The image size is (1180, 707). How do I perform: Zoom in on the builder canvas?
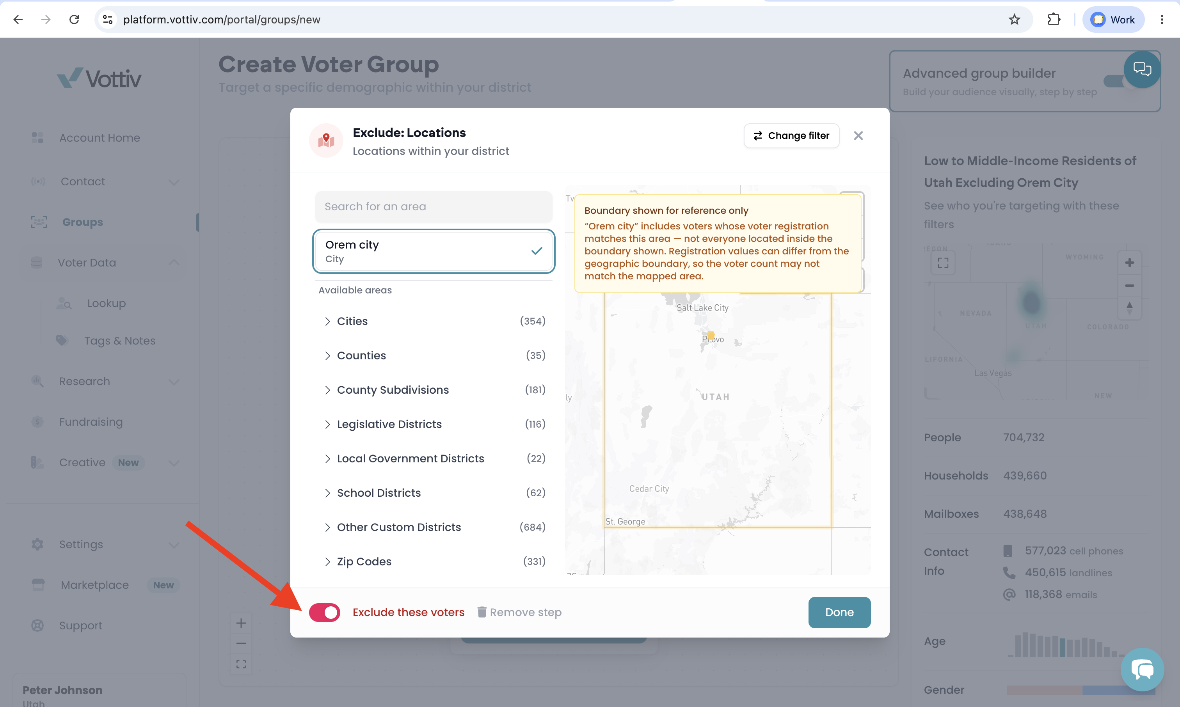tap(241, 623)
